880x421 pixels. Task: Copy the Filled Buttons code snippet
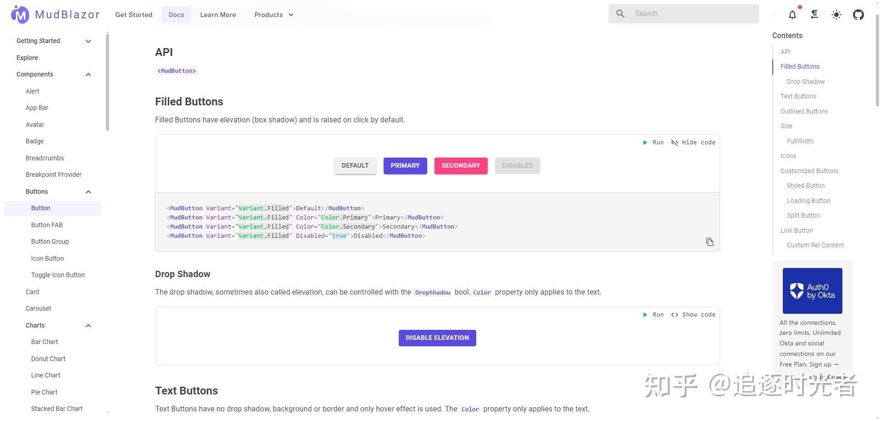click(x=709, y=242)
